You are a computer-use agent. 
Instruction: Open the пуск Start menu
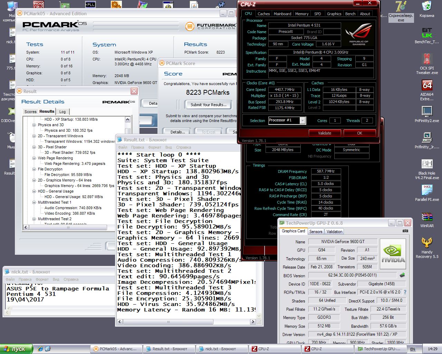click(17, 349)
